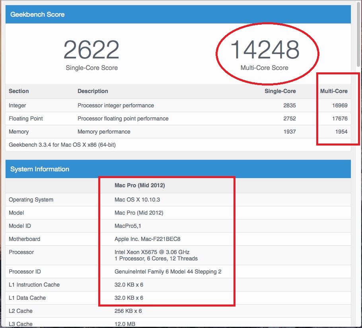Click the Motherboard label
Viewport: 362px width, 328px height.
pyautogui.click(x=24, y=239)
